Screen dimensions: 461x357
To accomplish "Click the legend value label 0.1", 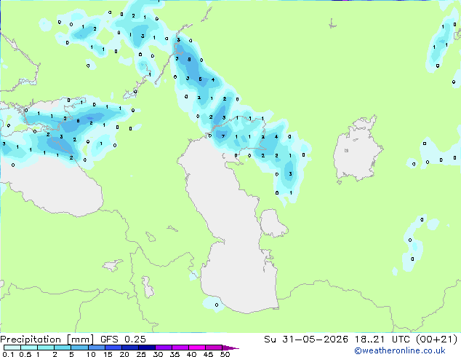I will pyautogui.click(x=8, y=354).
